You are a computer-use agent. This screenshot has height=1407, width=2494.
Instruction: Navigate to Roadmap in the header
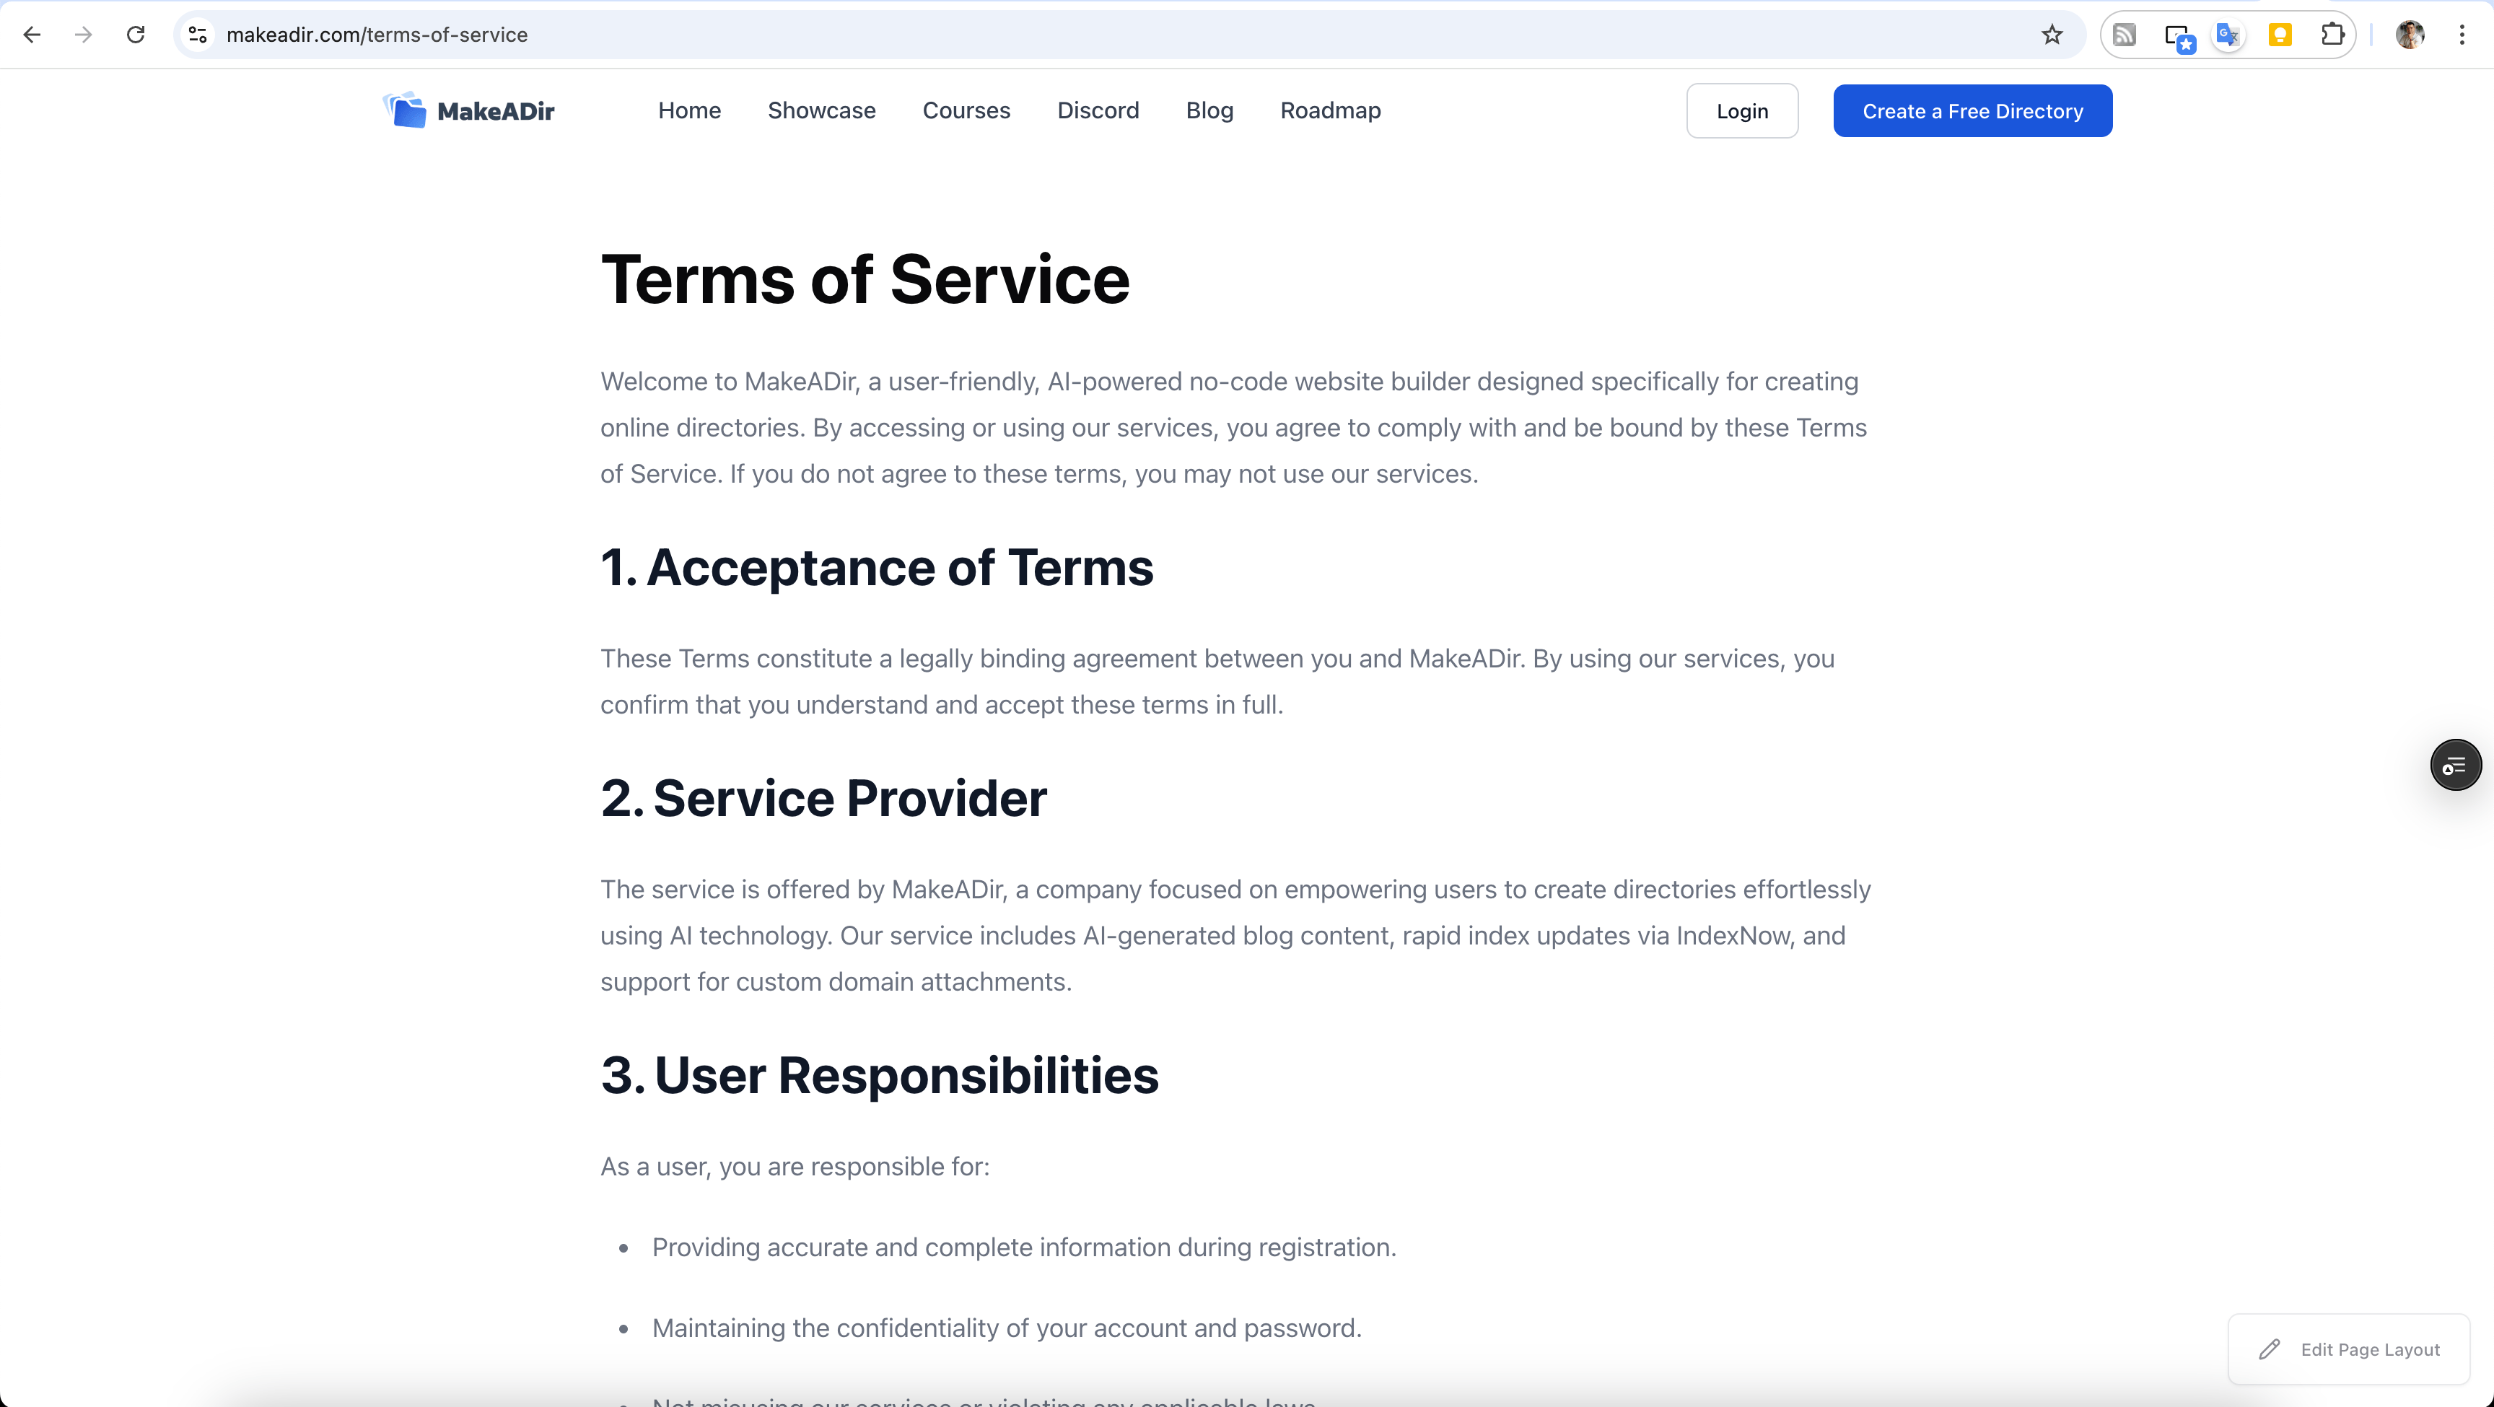(x=1329, y=110)
